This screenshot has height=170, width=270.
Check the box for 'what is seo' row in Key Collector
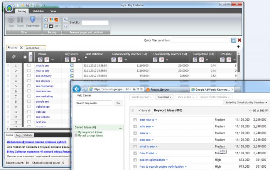tap(29, 65)
